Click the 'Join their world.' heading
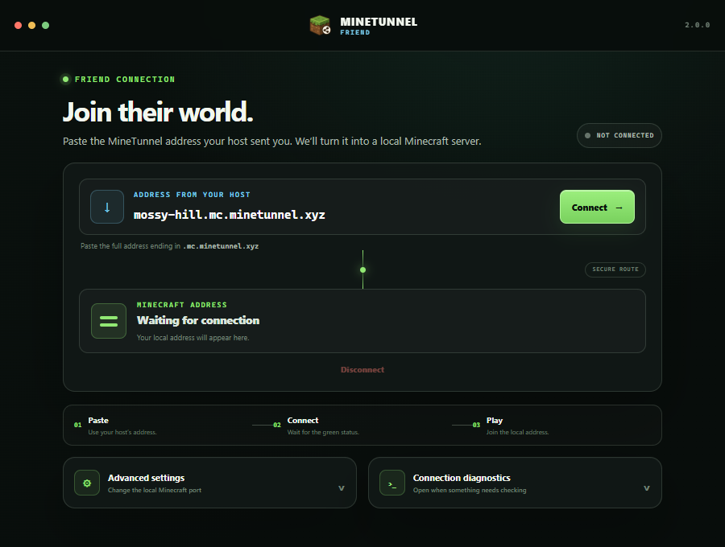 [158, 112]
